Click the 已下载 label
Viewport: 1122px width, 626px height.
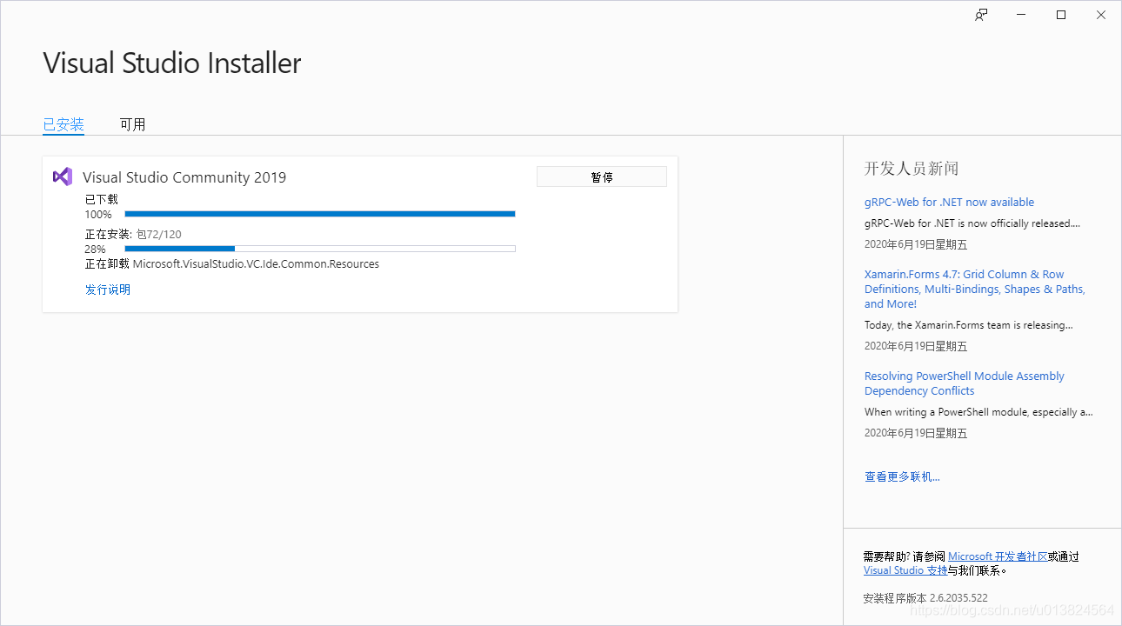coord(101,199)
